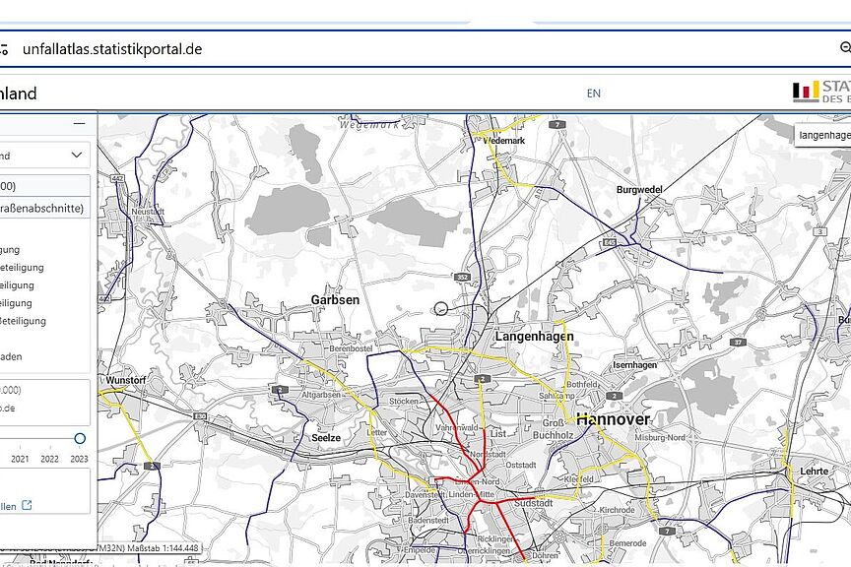Select year 2021 on the timeline
The image size is (851, 567).
pos(20,459)
